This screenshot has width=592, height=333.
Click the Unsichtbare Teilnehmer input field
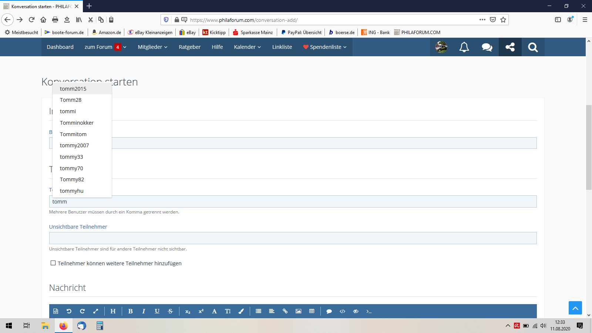tap(293, 238)
